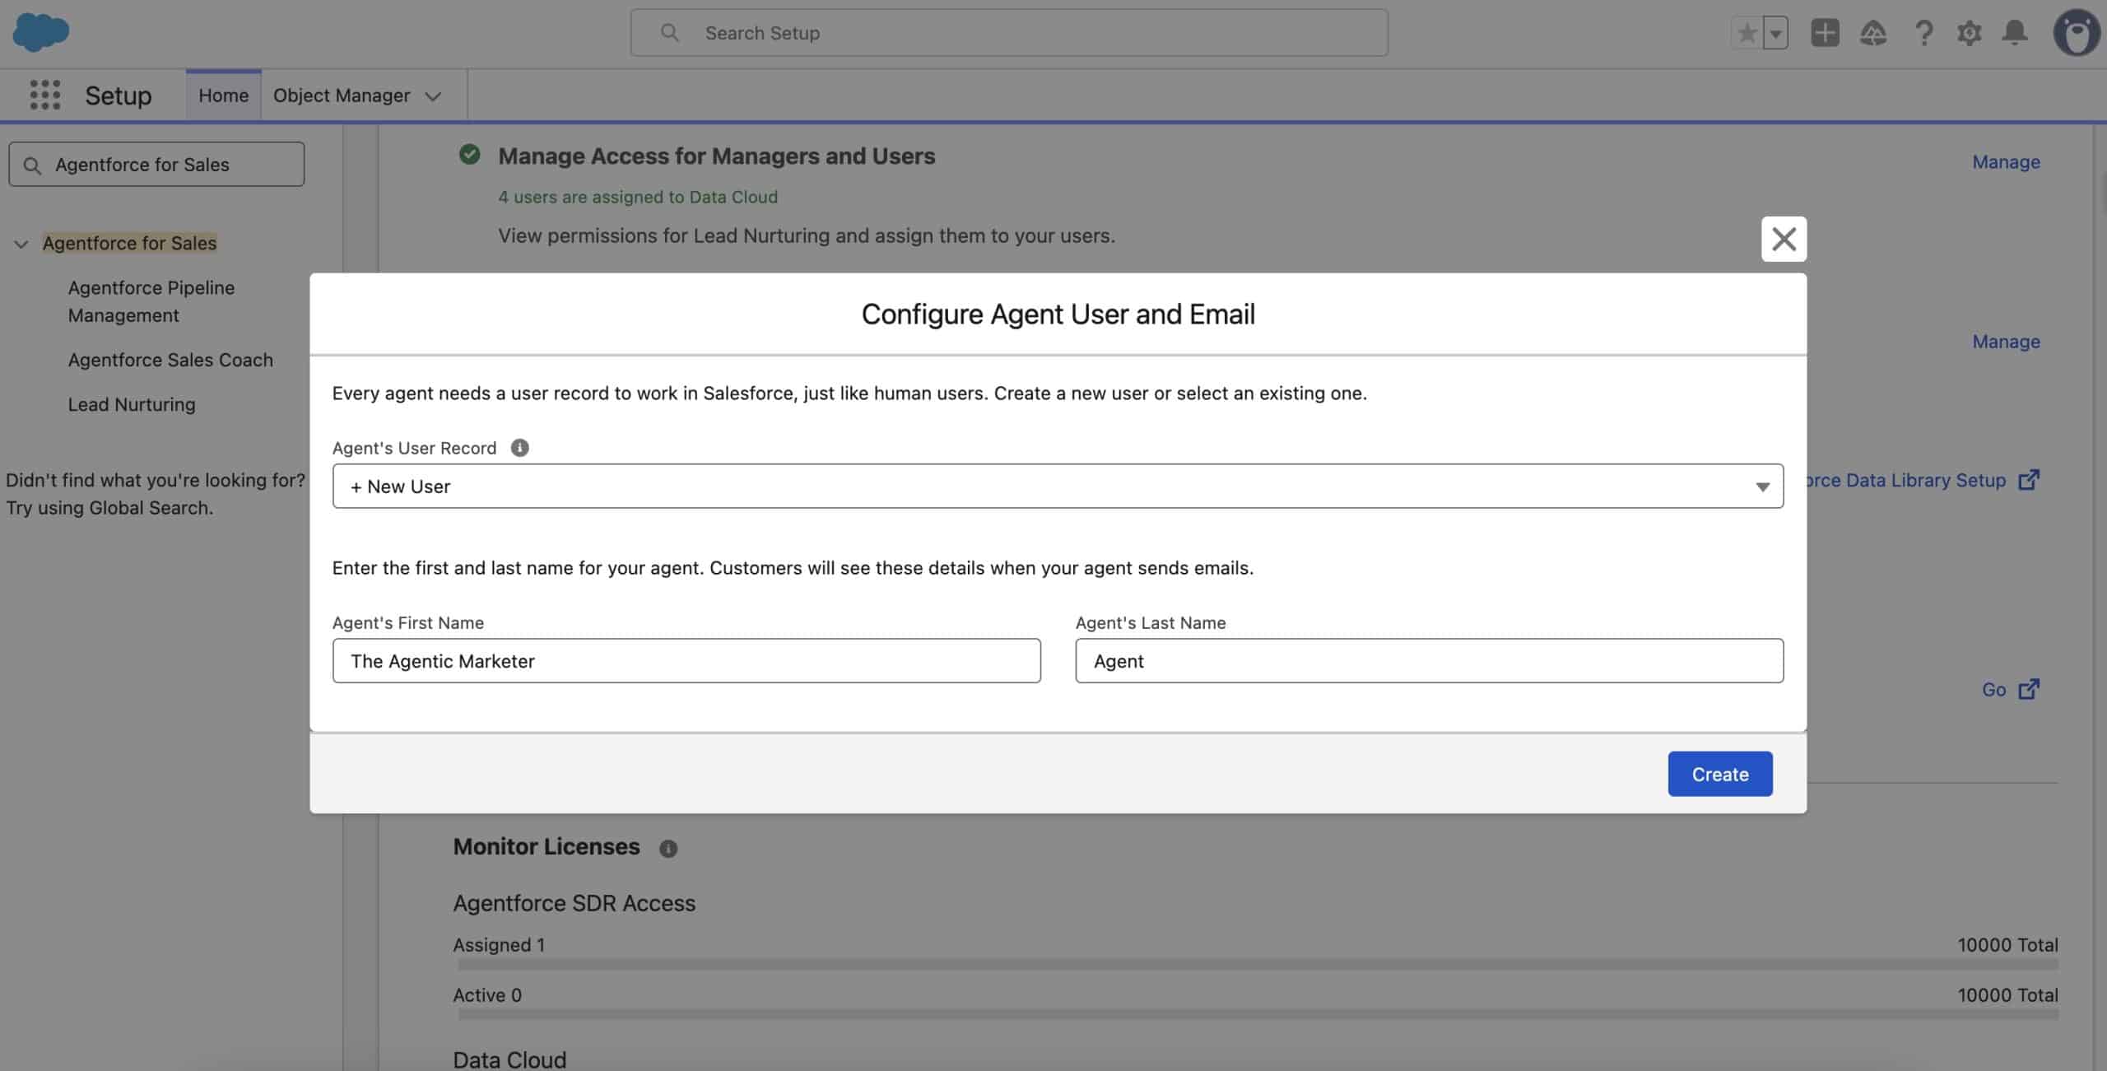Screen dimensions: 2107x1071
Task: Click Monitor Licenses info icon
Action: [668, 848]
